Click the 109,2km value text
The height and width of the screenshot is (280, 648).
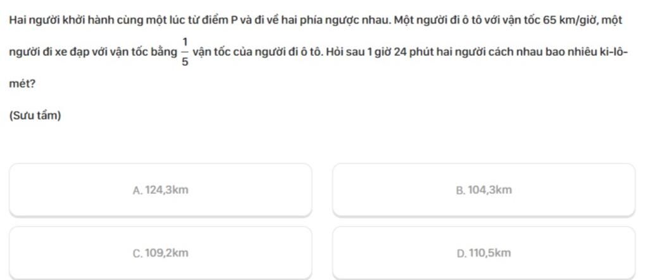pyautogui.click(x=167, y=253)
